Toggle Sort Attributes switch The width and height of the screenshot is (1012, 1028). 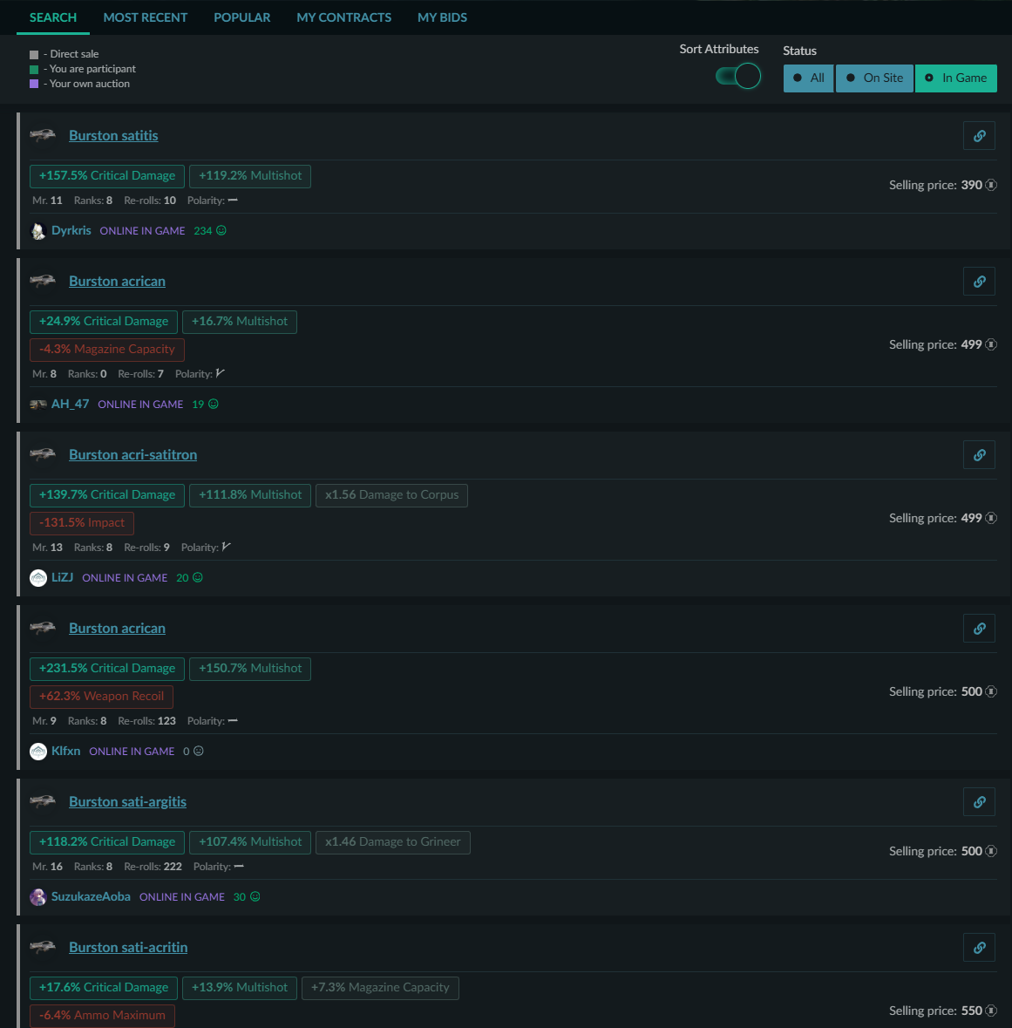738,76
